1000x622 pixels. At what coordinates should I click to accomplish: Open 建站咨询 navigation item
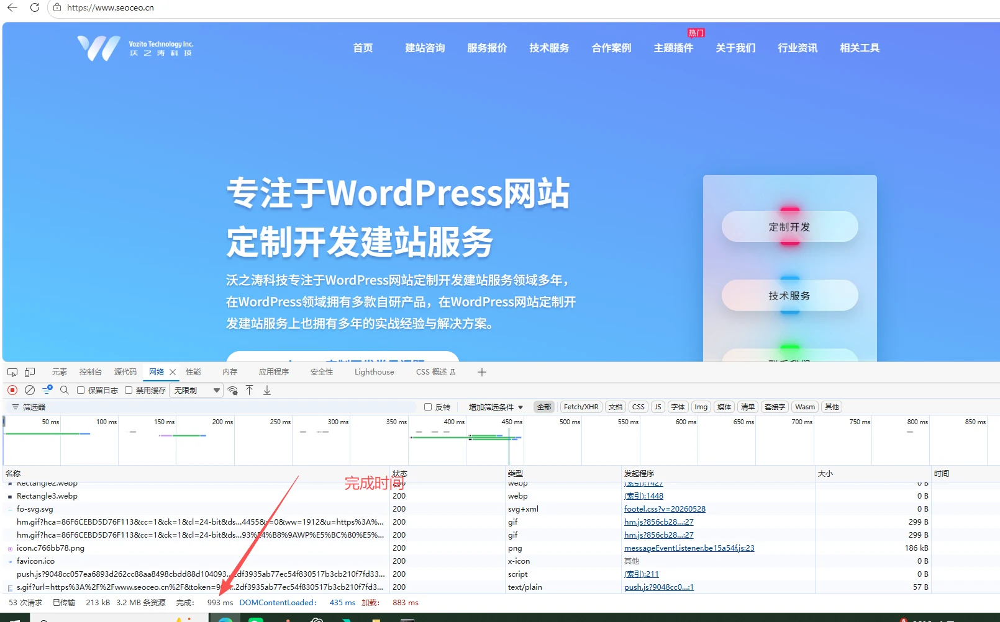point(425,48)
